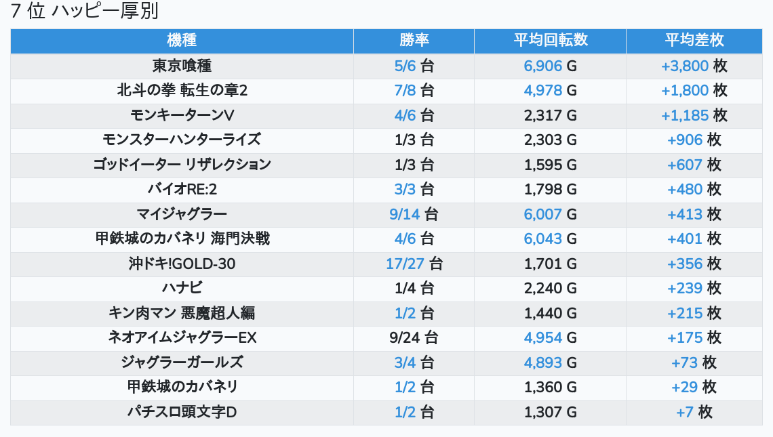Image resolution: width=773 pixels, height=437 pixels.
Task: Select the マイジャグラー machine name
Action: [182, 214]
